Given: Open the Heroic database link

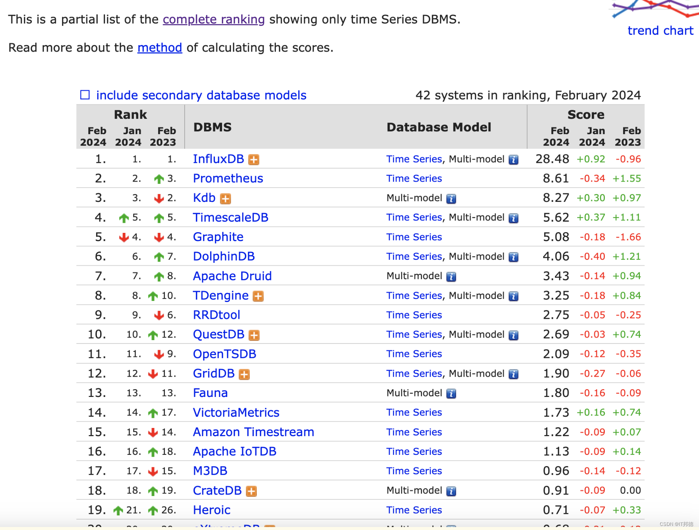Looking at the screenshot, I should (212, 510).
